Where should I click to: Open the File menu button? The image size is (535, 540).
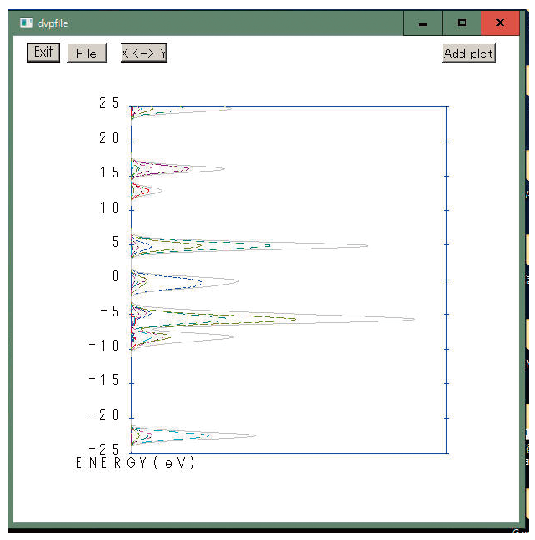[86, 53]
